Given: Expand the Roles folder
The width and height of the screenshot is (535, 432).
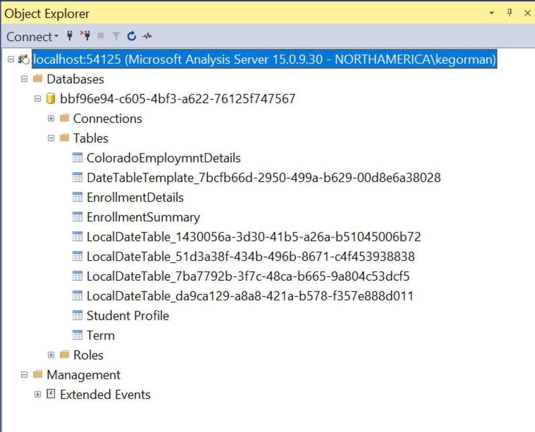Looking at the screenshot, I should [x=51, y=355].
